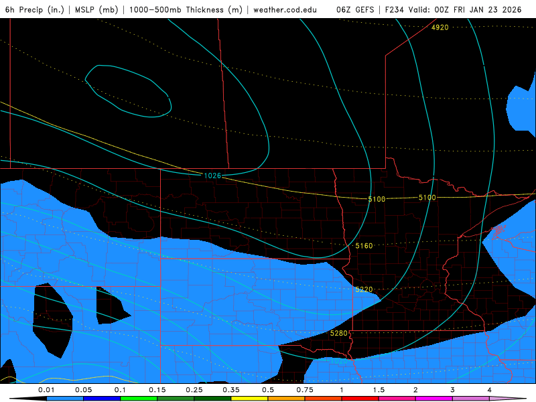Click the violet 3–4 color bar segment
The image size is (536, 402).
[x=471, y=399]
